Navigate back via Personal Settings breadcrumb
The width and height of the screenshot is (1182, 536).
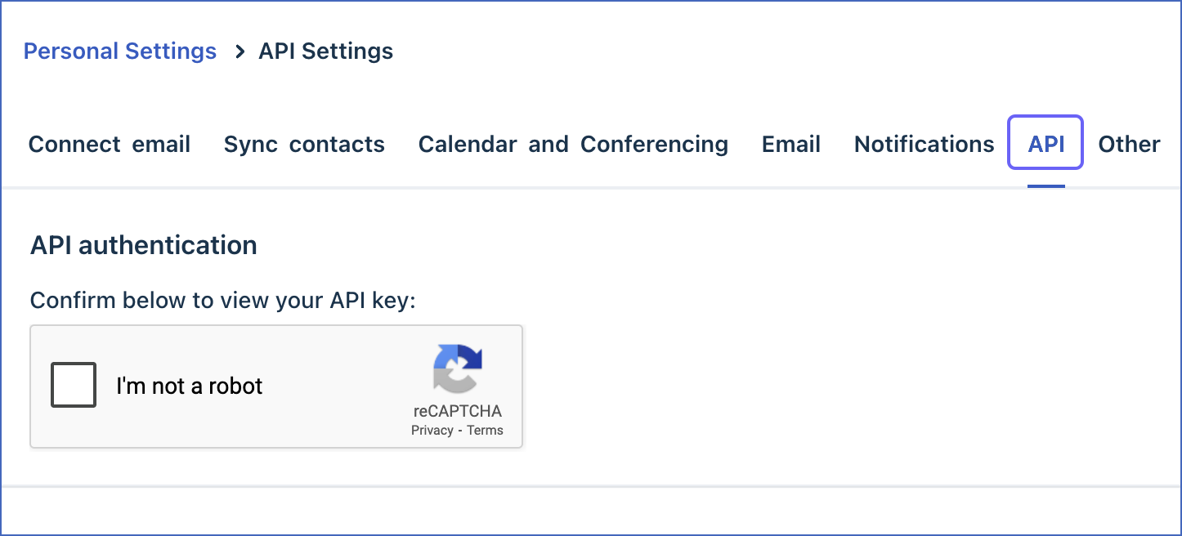[x=120, y=51]
